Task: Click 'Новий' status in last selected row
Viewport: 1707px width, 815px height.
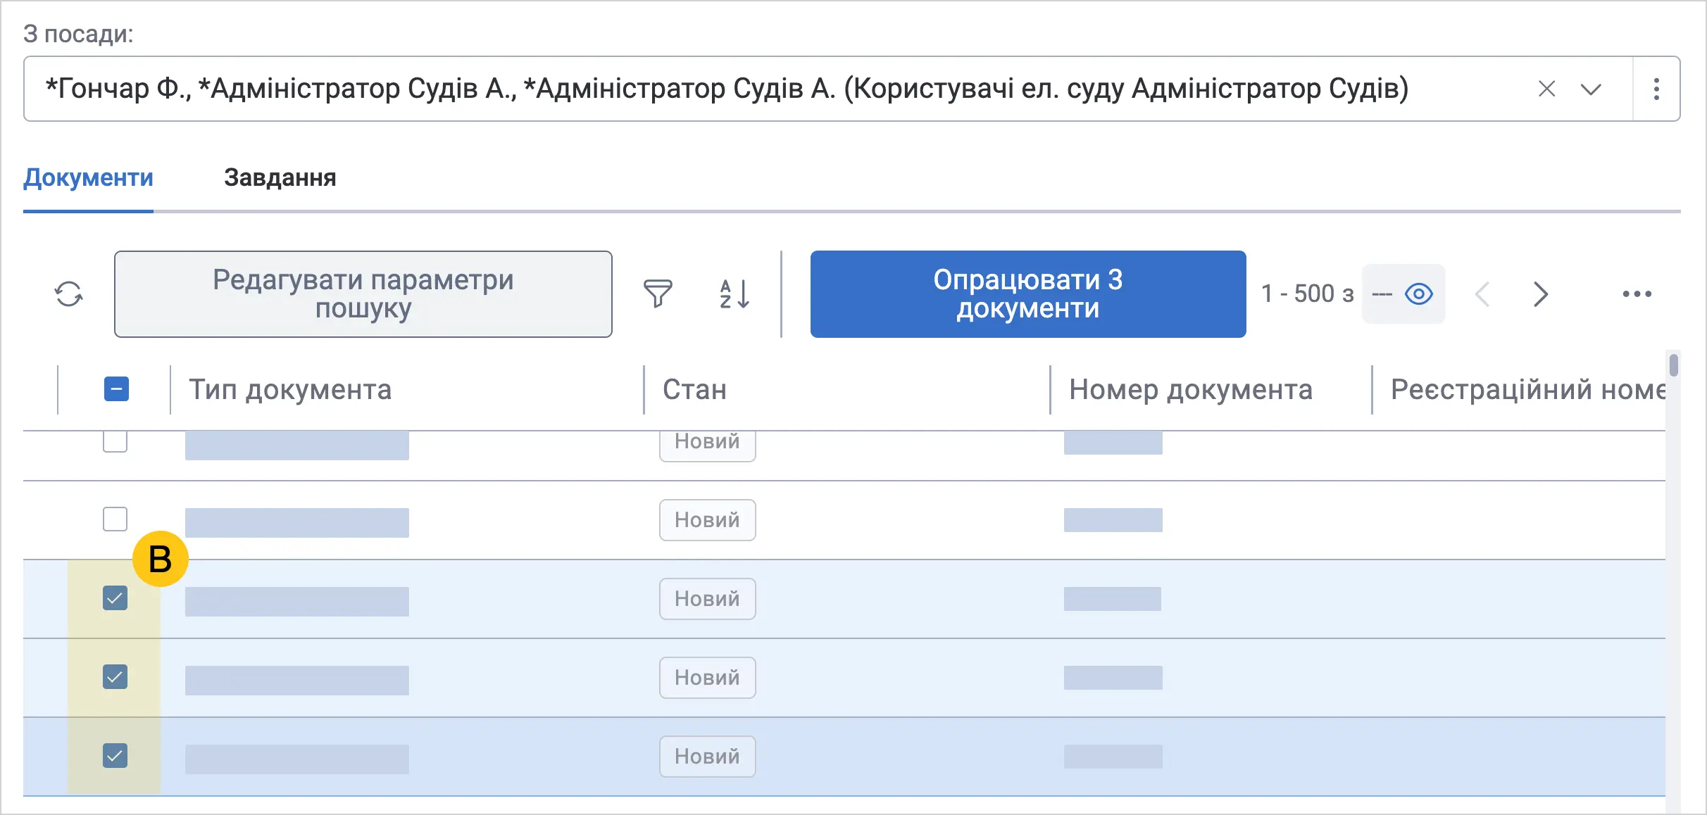Action: [707, 757]
